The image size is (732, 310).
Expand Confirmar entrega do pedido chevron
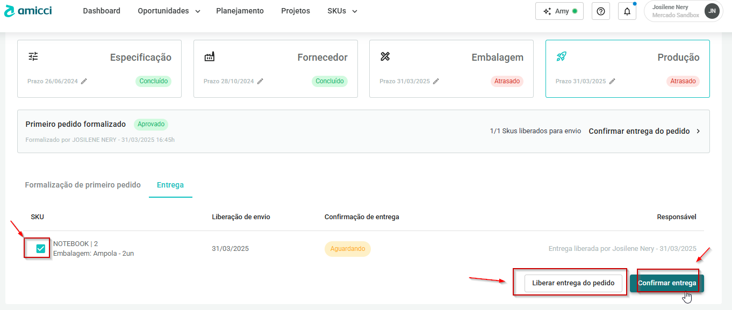tap(698, 131)
